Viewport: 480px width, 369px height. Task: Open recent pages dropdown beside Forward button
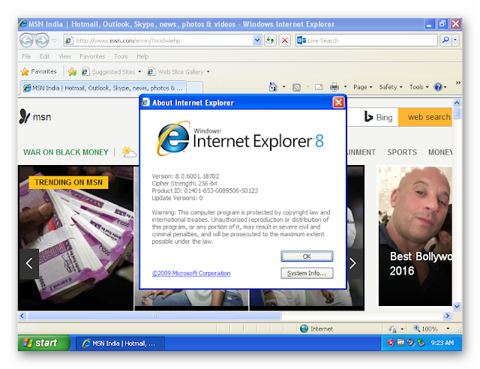click(54, 40)
